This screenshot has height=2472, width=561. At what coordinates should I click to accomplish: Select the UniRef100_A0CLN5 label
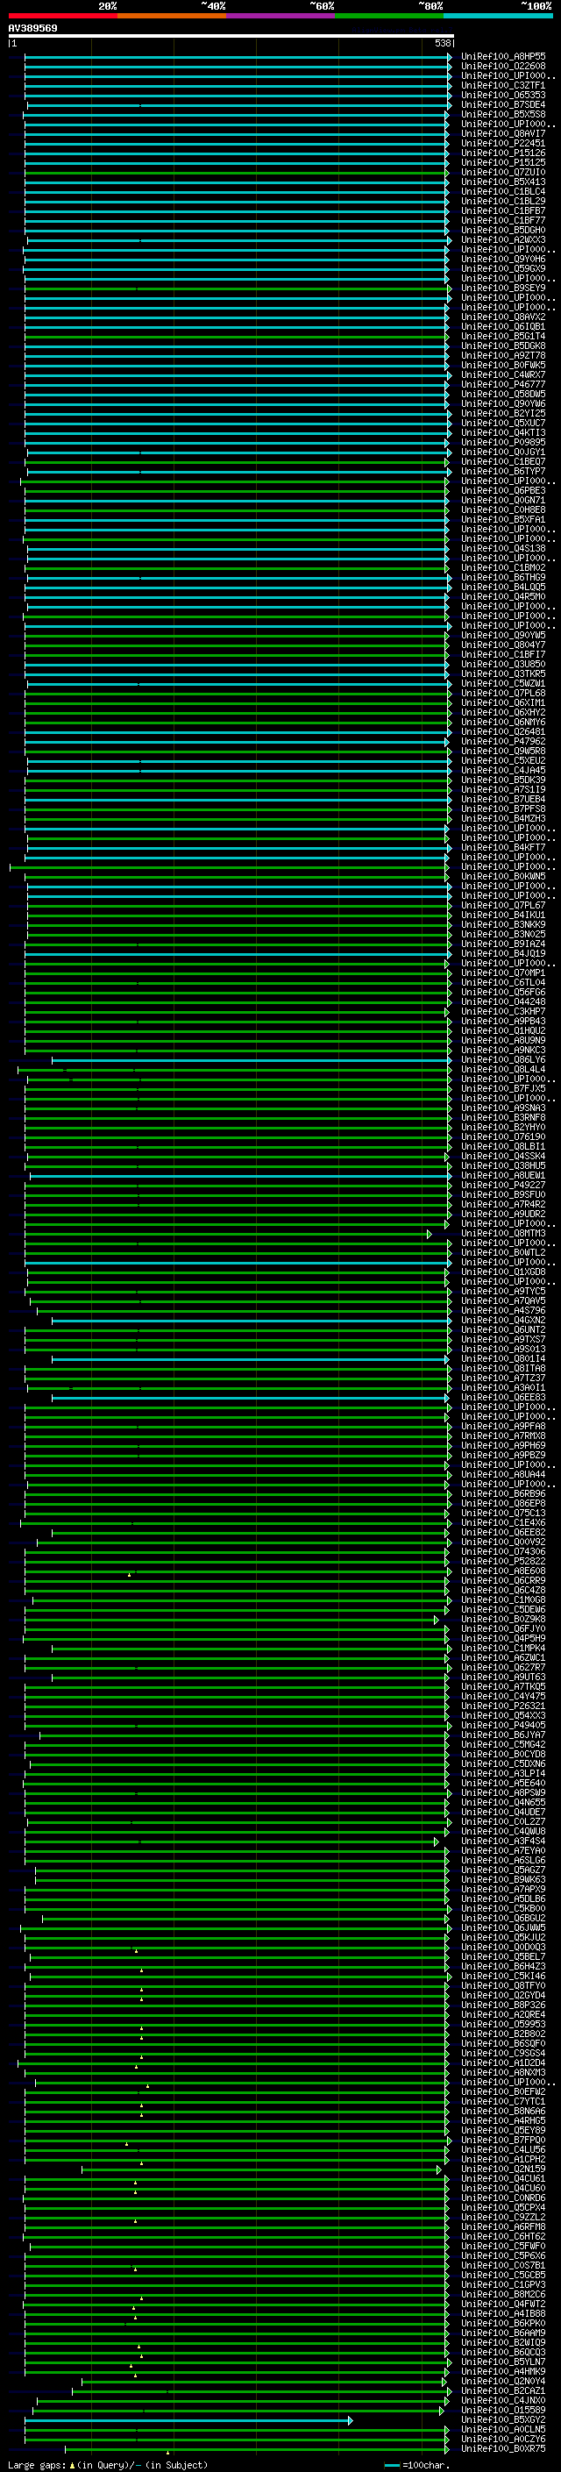point(503,2429)
